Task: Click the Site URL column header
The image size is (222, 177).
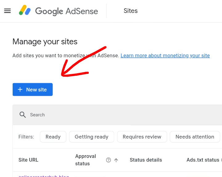Action: coord(28,160)
